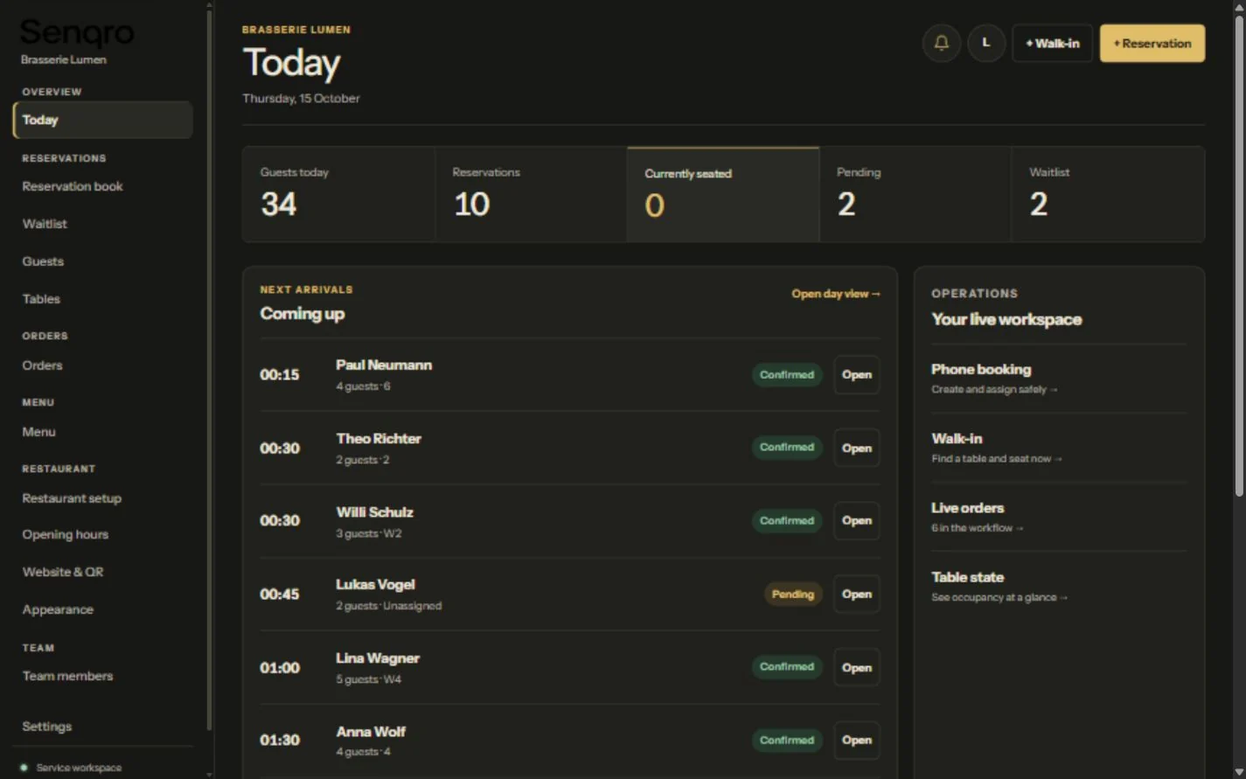Open the L user avatar menu
The width and height of the screenshot is (1246, 779).
(x=986, y=43)
